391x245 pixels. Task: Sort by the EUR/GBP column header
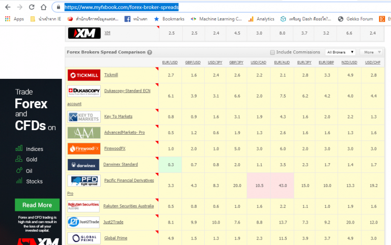[x=326, y=62]
